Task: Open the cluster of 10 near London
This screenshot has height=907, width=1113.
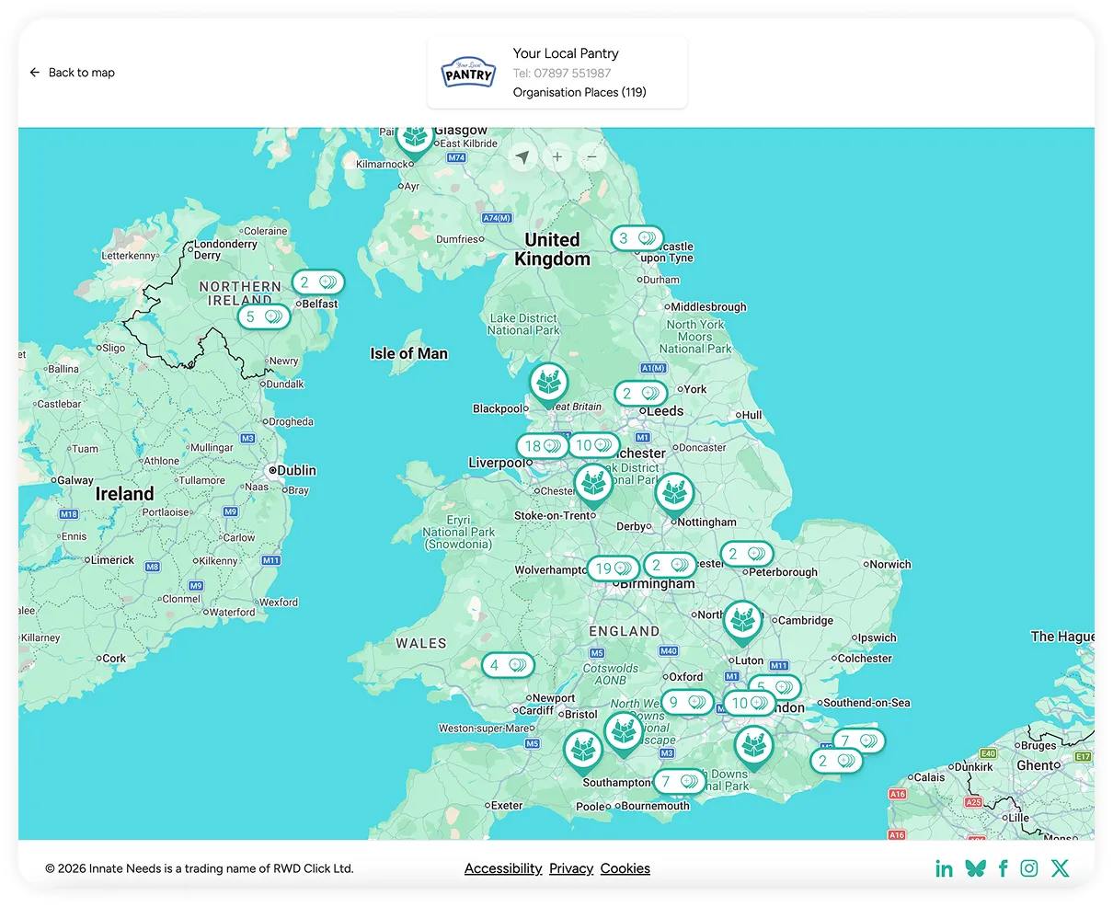Action: (x=749, y=703)
